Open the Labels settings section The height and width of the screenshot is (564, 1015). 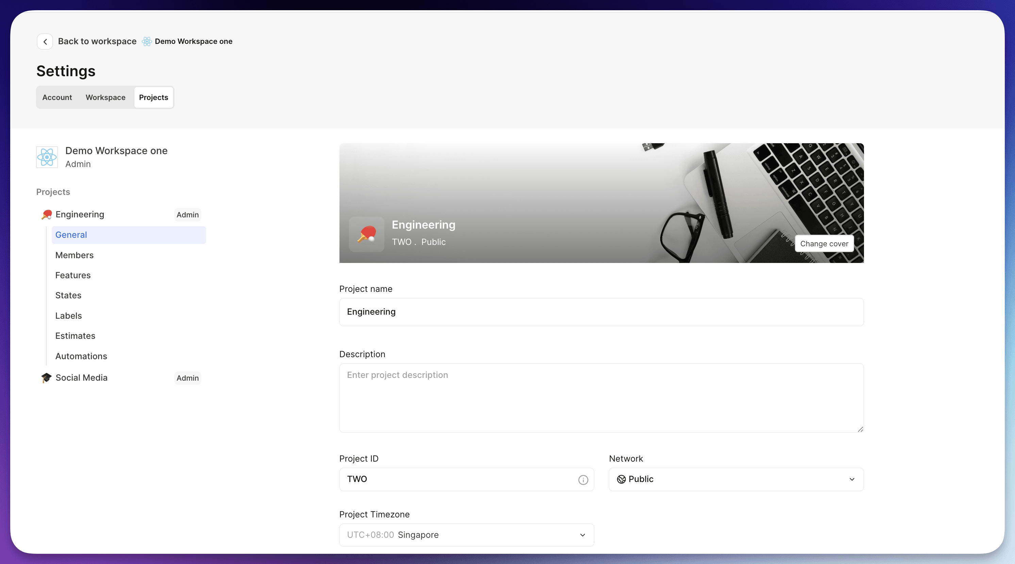click(x=69, y=316)
